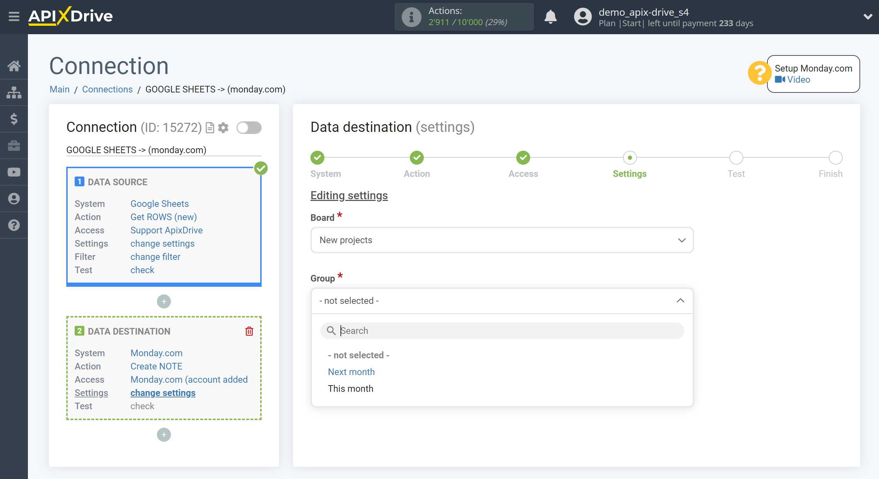Open the connection gear settings
The width and height of the screenshot is (879, 479).
pyautogui.click(x=223, y=128)
